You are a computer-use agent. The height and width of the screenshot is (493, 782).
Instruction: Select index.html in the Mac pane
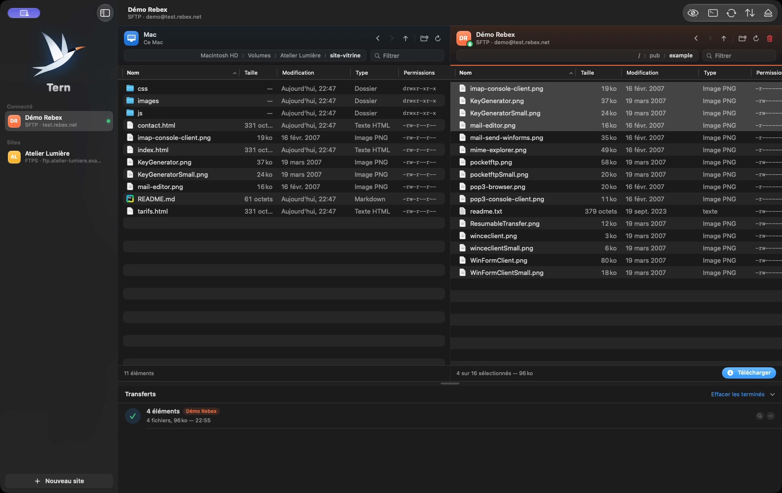[284, 150]
